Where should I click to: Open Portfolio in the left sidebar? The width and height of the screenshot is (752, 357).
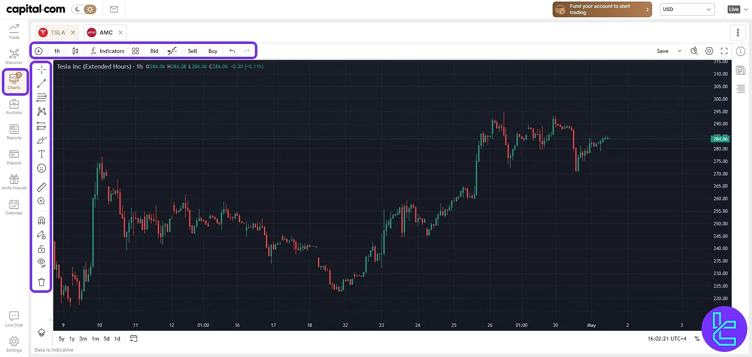pos(14,107)
